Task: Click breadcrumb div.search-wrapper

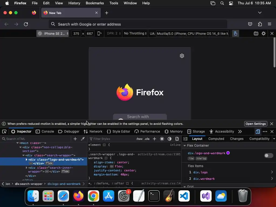Action: point(29,184)
